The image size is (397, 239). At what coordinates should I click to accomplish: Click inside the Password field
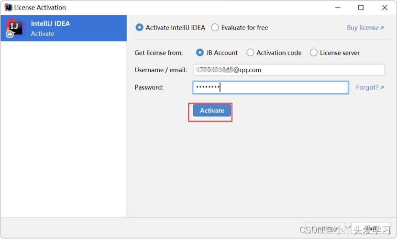pos(270,87)
